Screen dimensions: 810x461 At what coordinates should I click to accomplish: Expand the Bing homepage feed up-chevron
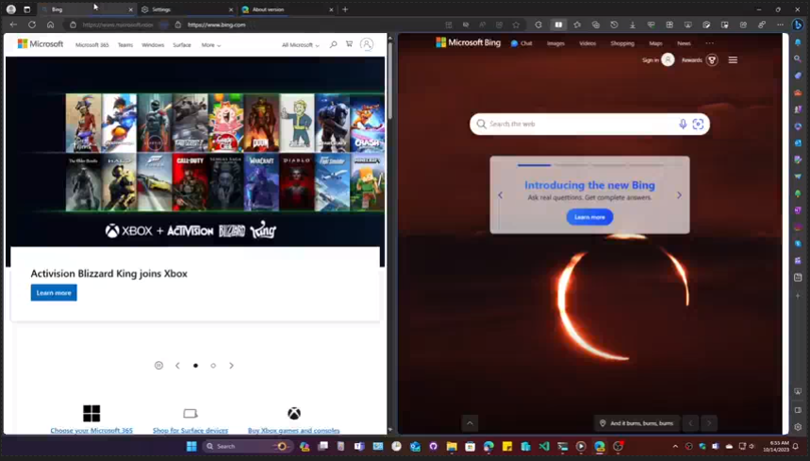click(x=470, y=423)
